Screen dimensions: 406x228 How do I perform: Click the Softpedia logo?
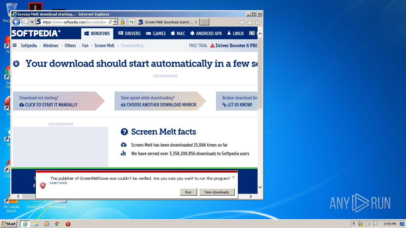pos(36,33)
